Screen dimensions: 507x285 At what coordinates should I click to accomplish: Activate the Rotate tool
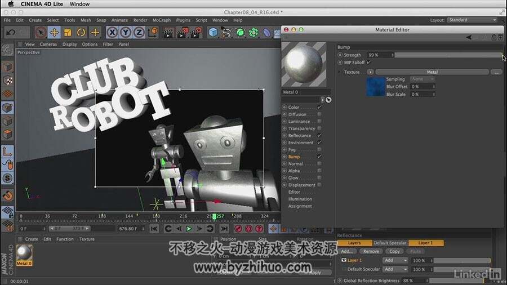tap(81, 32)
